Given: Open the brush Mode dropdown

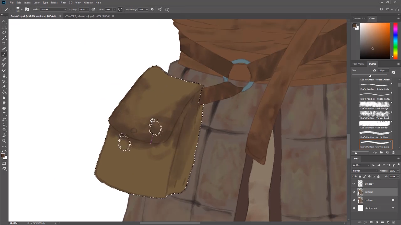Looking at the screenshot, I should 53,9.
